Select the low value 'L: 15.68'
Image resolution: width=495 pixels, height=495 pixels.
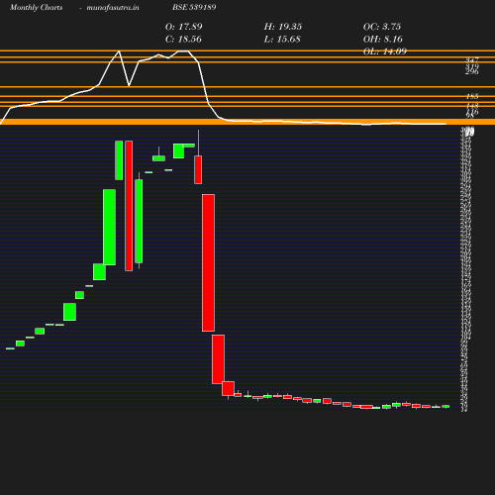click(282, 39)
